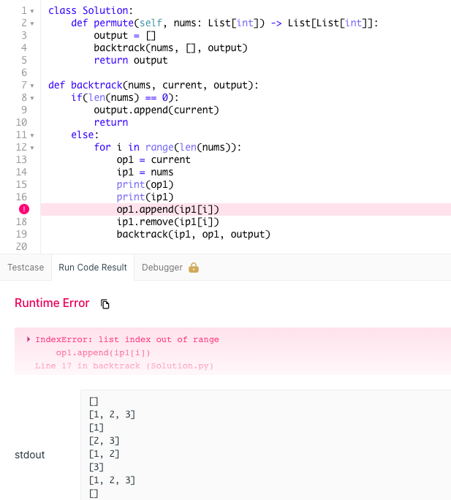Click 'Line 17 in backtrack (Solution.py)' text

pos(124,365)
